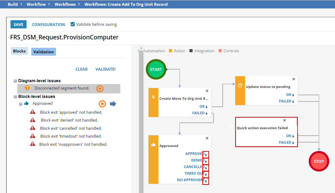
Task: Open Workflows from the breadcrumb
Action: pyautogui.click(x=65, y=4)
